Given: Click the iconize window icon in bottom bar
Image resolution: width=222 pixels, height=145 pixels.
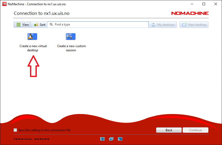Looking at the screenshot, I should click(120, 139).
